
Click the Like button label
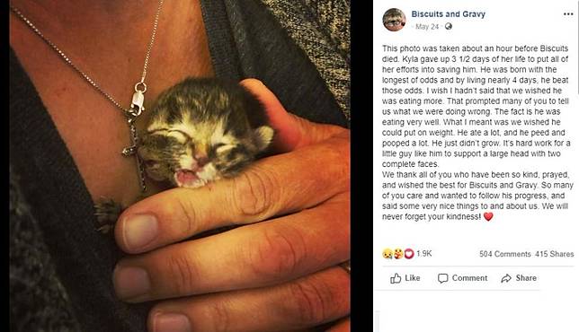[413, 278]
